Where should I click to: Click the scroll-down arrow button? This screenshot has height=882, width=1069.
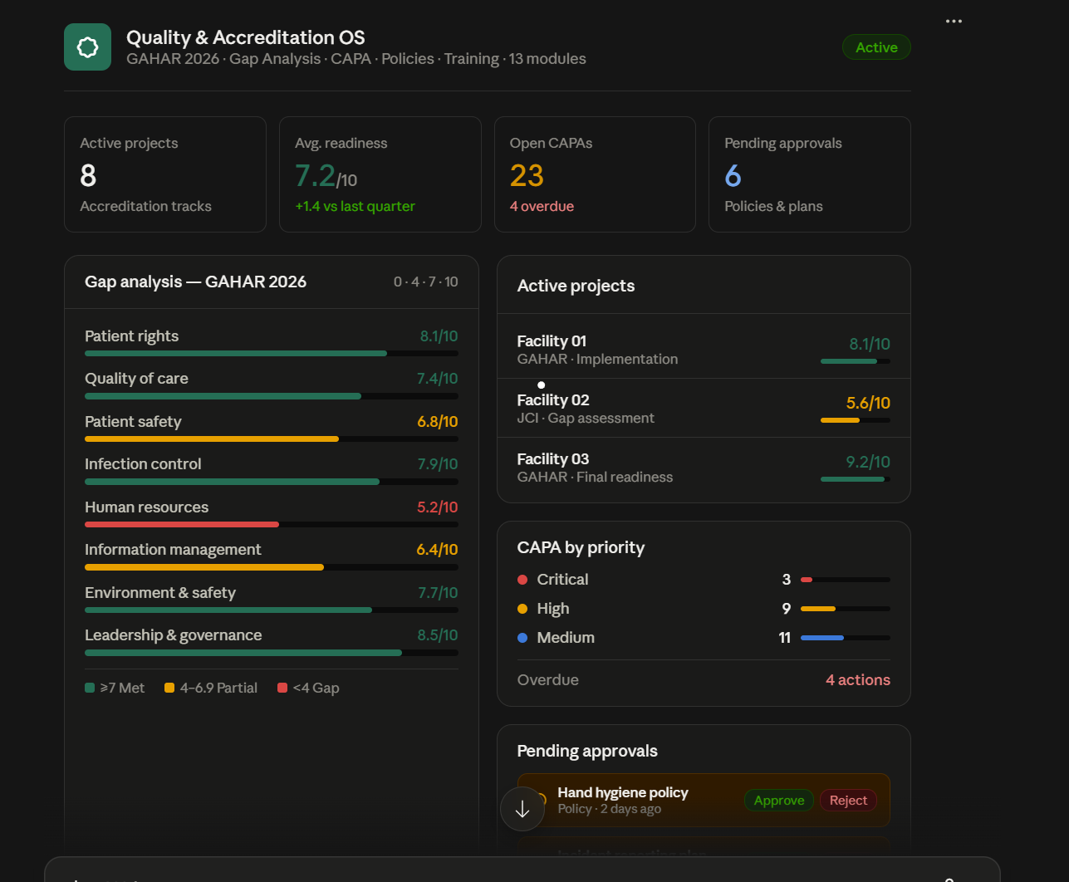(x=522, y=809)
